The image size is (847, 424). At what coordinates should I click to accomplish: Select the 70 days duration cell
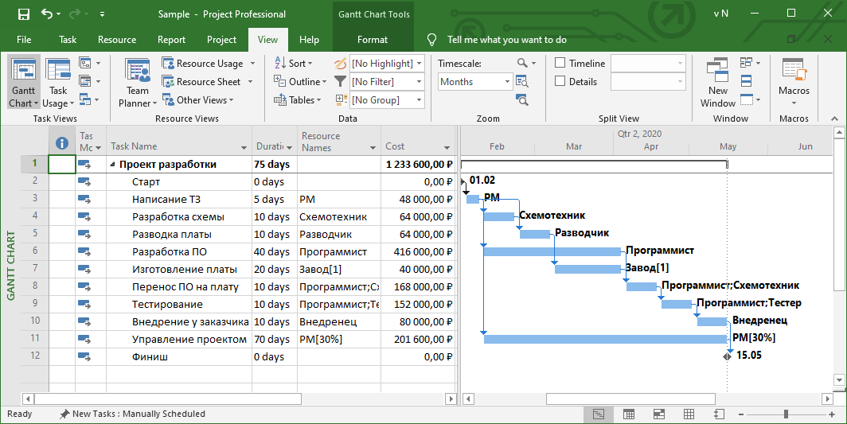click(275, 339)
